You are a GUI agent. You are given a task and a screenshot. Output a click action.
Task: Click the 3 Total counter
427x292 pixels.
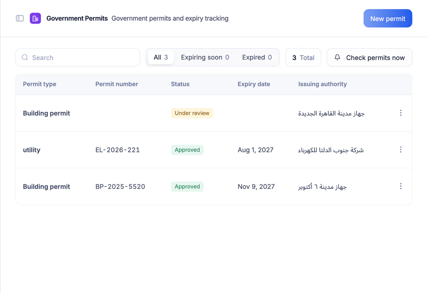pos(303,57)
